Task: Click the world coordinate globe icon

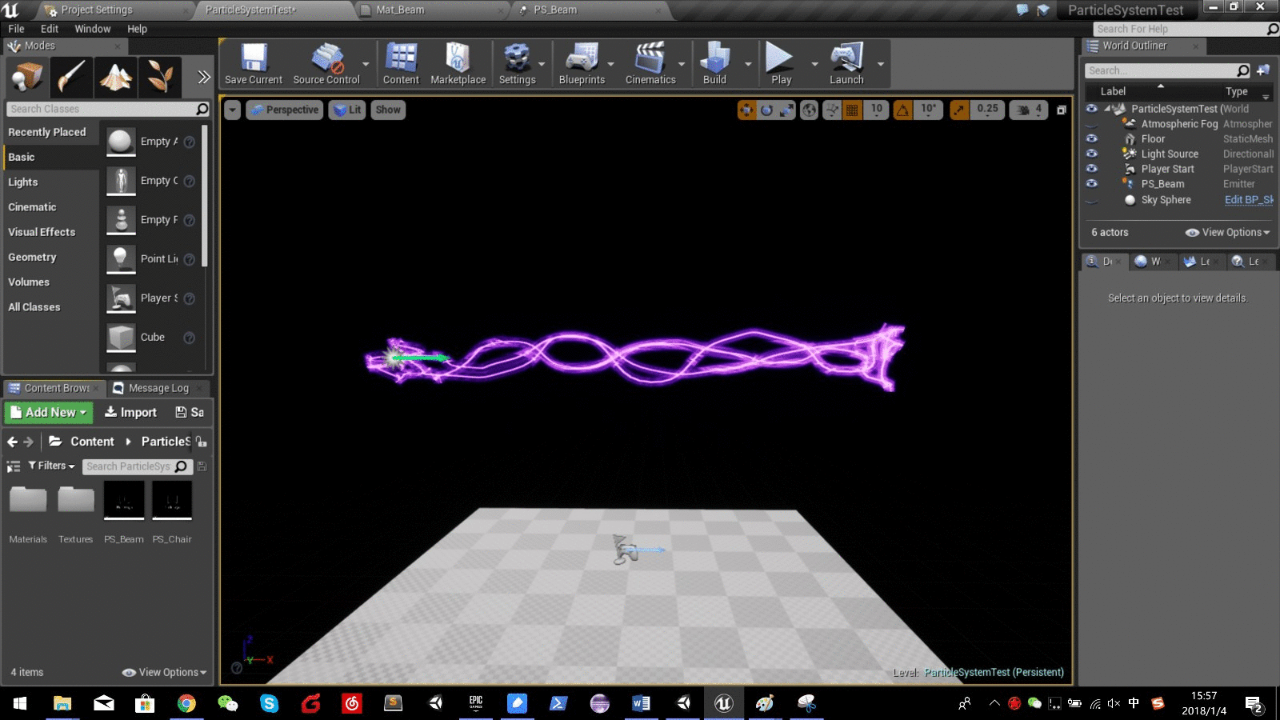Action: pyautogui.click(x=810, y=110)
